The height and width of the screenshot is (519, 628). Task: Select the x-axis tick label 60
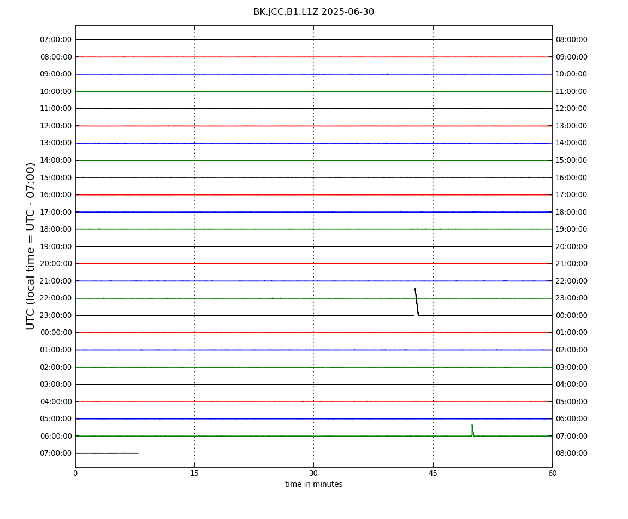(x=552, y=473)
